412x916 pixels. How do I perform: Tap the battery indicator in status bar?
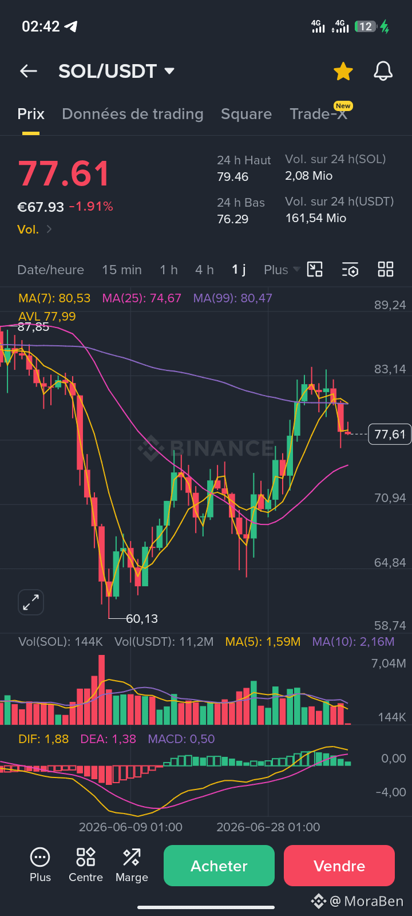coord(366,26)
